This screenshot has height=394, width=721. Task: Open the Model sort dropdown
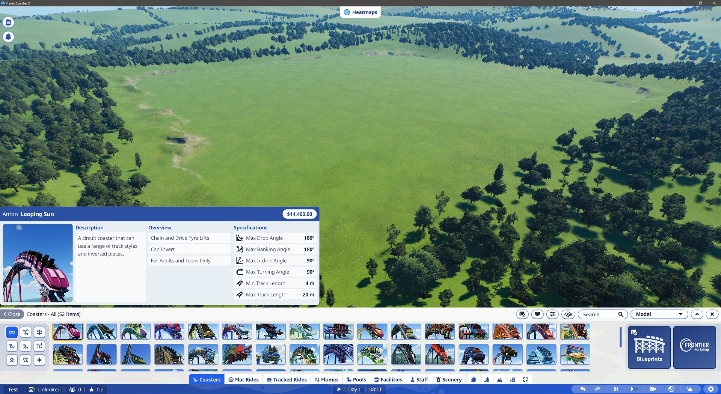click(x=659, y=314)
